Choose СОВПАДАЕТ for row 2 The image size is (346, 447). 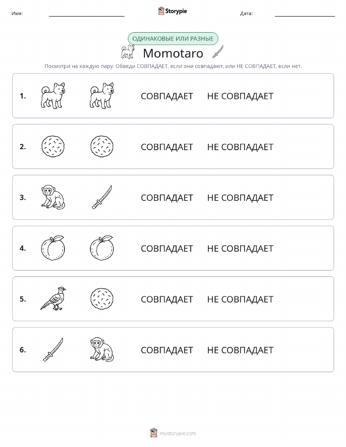[167, 147]
